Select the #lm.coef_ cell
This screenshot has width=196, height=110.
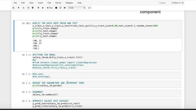pos(107,75)
